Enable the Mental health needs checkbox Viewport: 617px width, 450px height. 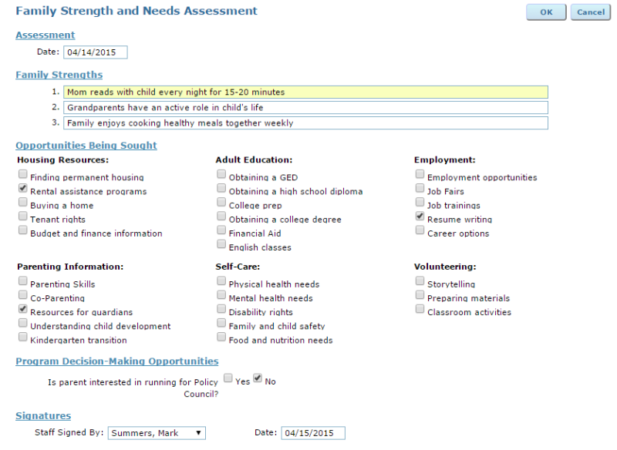[222, 296]
